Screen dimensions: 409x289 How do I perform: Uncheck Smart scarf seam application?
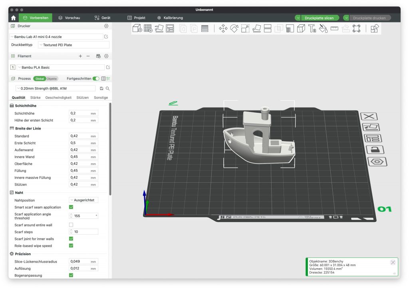tap(71, 207)
